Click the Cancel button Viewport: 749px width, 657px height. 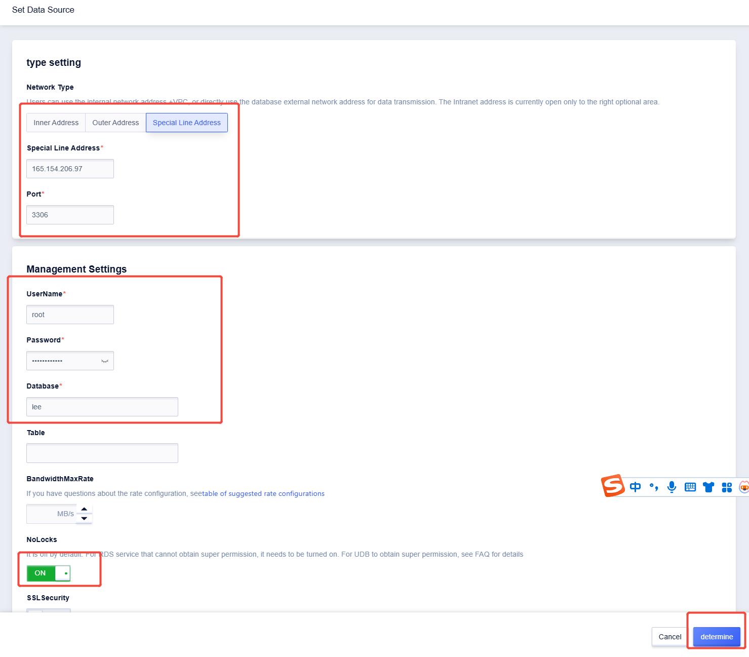coord(670,637)
